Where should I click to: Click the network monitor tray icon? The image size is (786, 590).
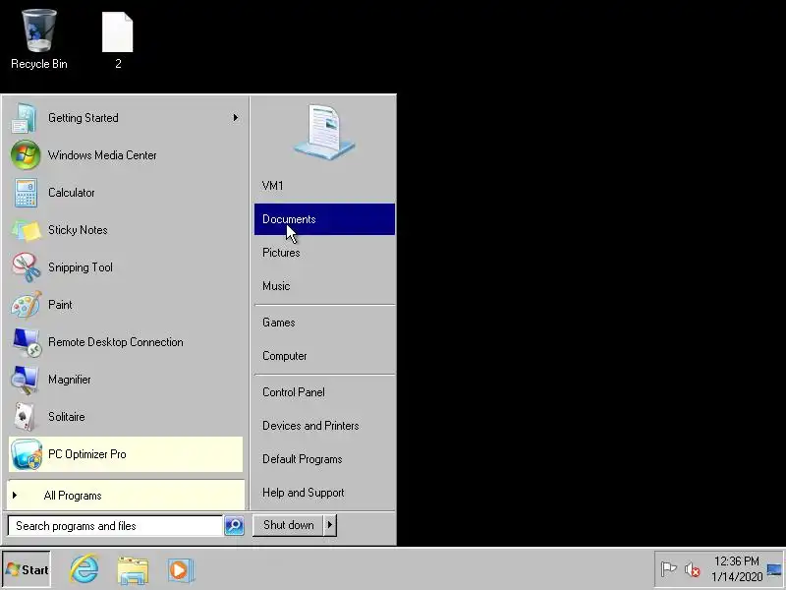tap(773, 570)
